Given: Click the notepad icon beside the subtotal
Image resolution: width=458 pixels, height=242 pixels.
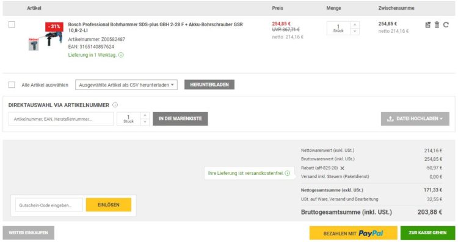Looking at the screenshot, I should tap(428, 25).
